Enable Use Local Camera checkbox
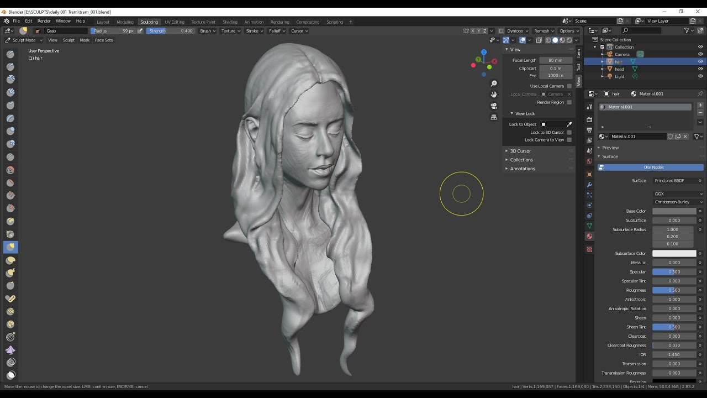The image size is (707, 398). pyautogui.click(x=569, y=86)
